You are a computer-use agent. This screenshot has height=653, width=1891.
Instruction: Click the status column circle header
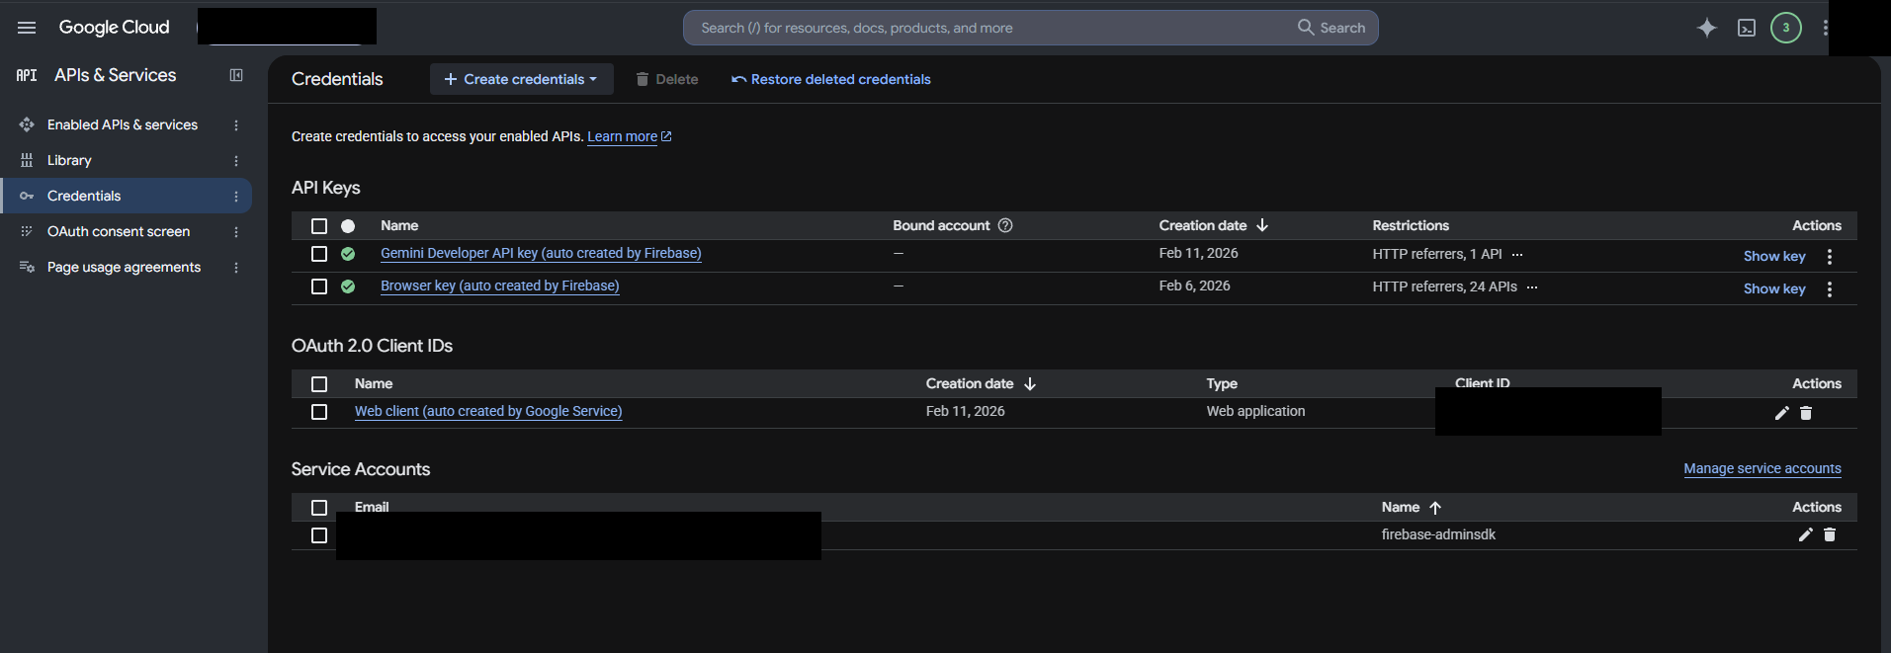(348, 226)
